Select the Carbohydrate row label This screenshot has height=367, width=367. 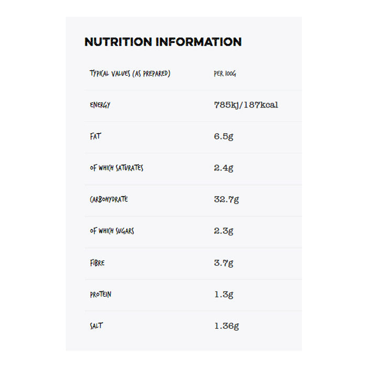[109, 199]
